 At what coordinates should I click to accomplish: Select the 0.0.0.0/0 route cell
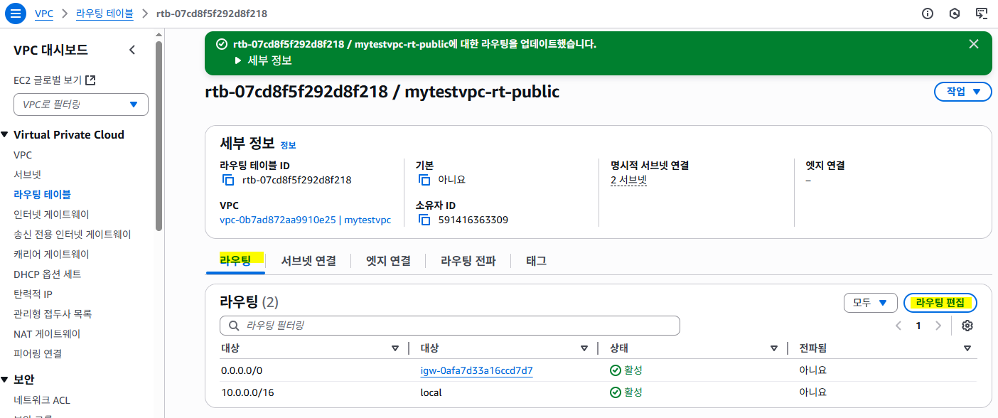click(242, 370)
